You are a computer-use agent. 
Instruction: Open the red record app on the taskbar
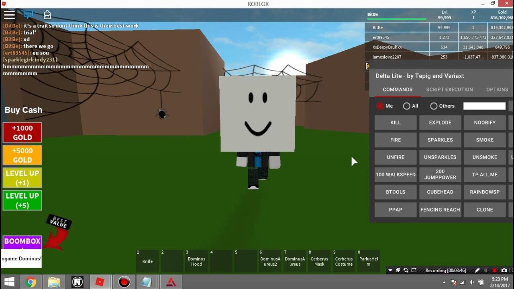[x=124, y=282]
